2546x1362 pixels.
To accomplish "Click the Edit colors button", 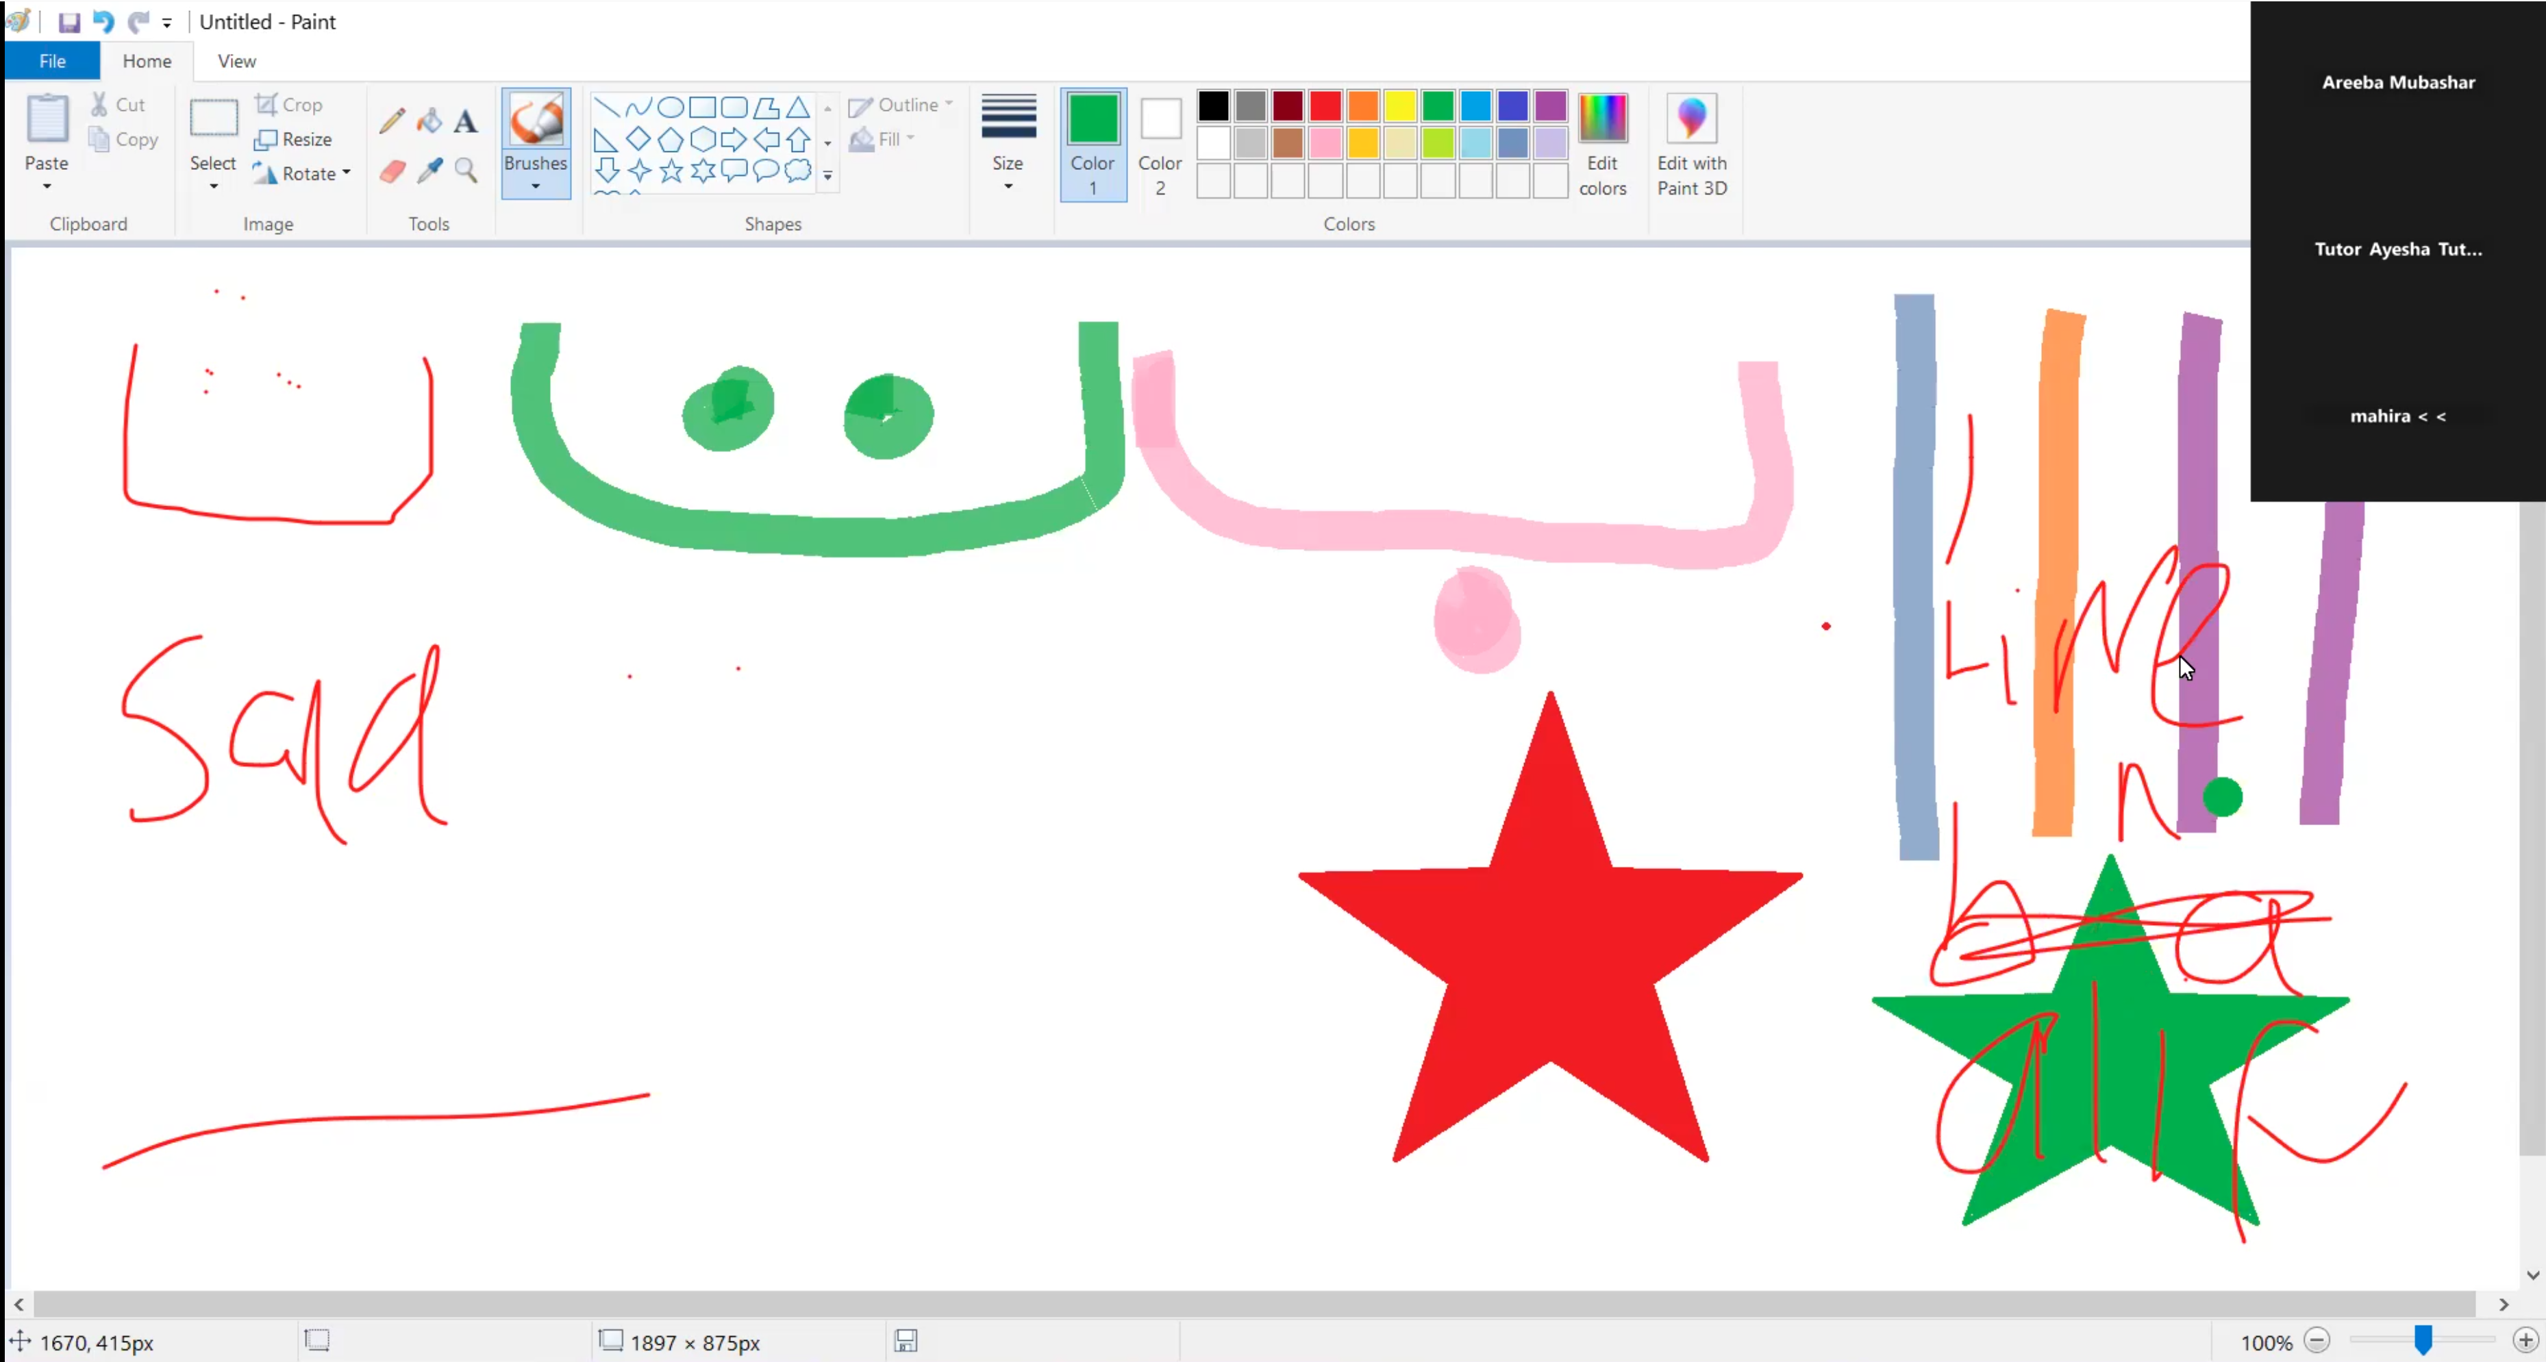I will pyautogui.click(x=1601, y=144).
